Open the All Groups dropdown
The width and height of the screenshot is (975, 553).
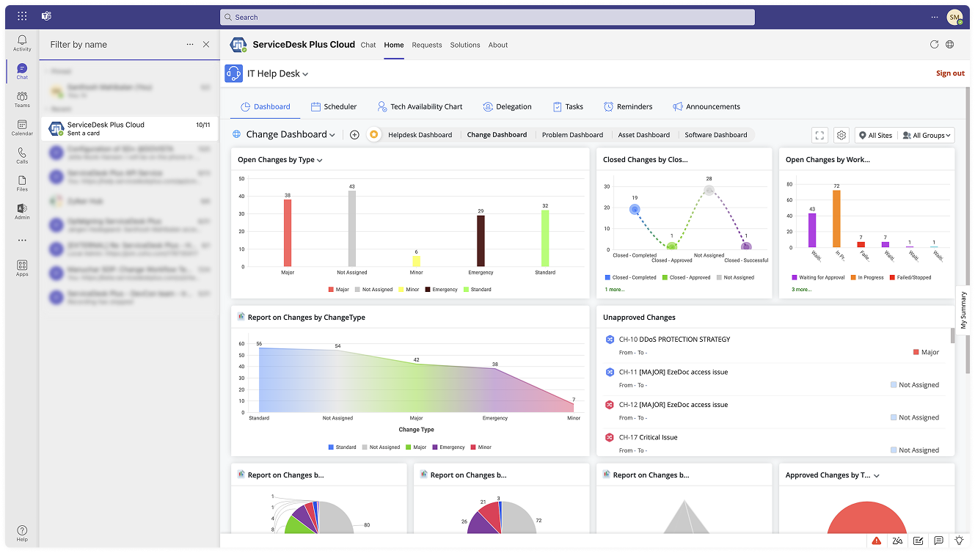coord(927,135)
